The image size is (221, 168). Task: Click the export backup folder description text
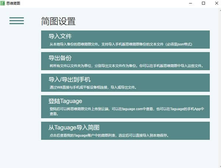pos(126,66)
